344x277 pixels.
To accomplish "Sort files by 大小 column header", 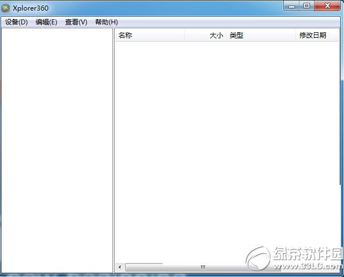I will pos(205,35).
